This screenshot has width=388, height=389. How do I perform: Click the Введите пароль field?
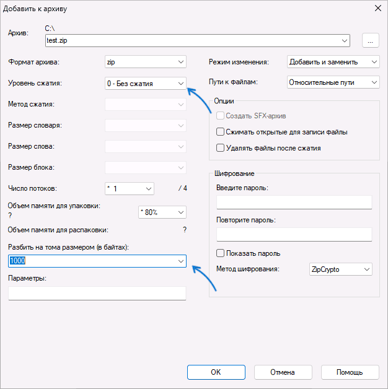coord(294,202)
